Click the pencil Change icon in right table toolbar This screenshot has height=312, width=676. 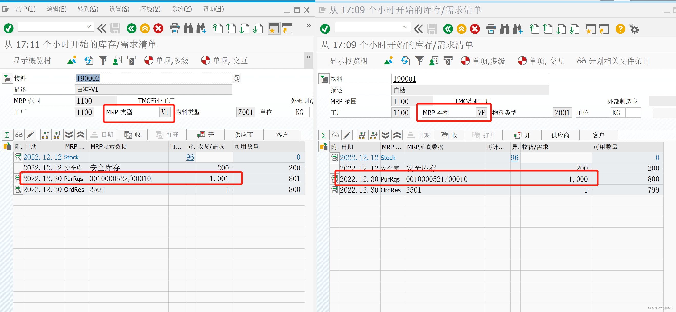click(x=347, y=135)
